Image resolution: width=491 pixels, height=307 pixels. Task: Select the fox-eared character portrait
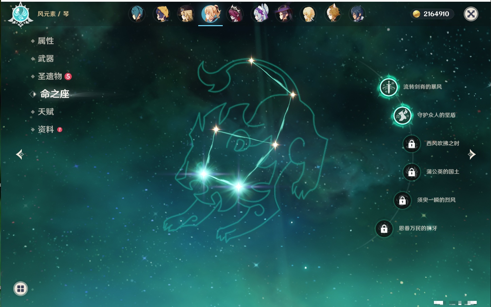(333, 14)
